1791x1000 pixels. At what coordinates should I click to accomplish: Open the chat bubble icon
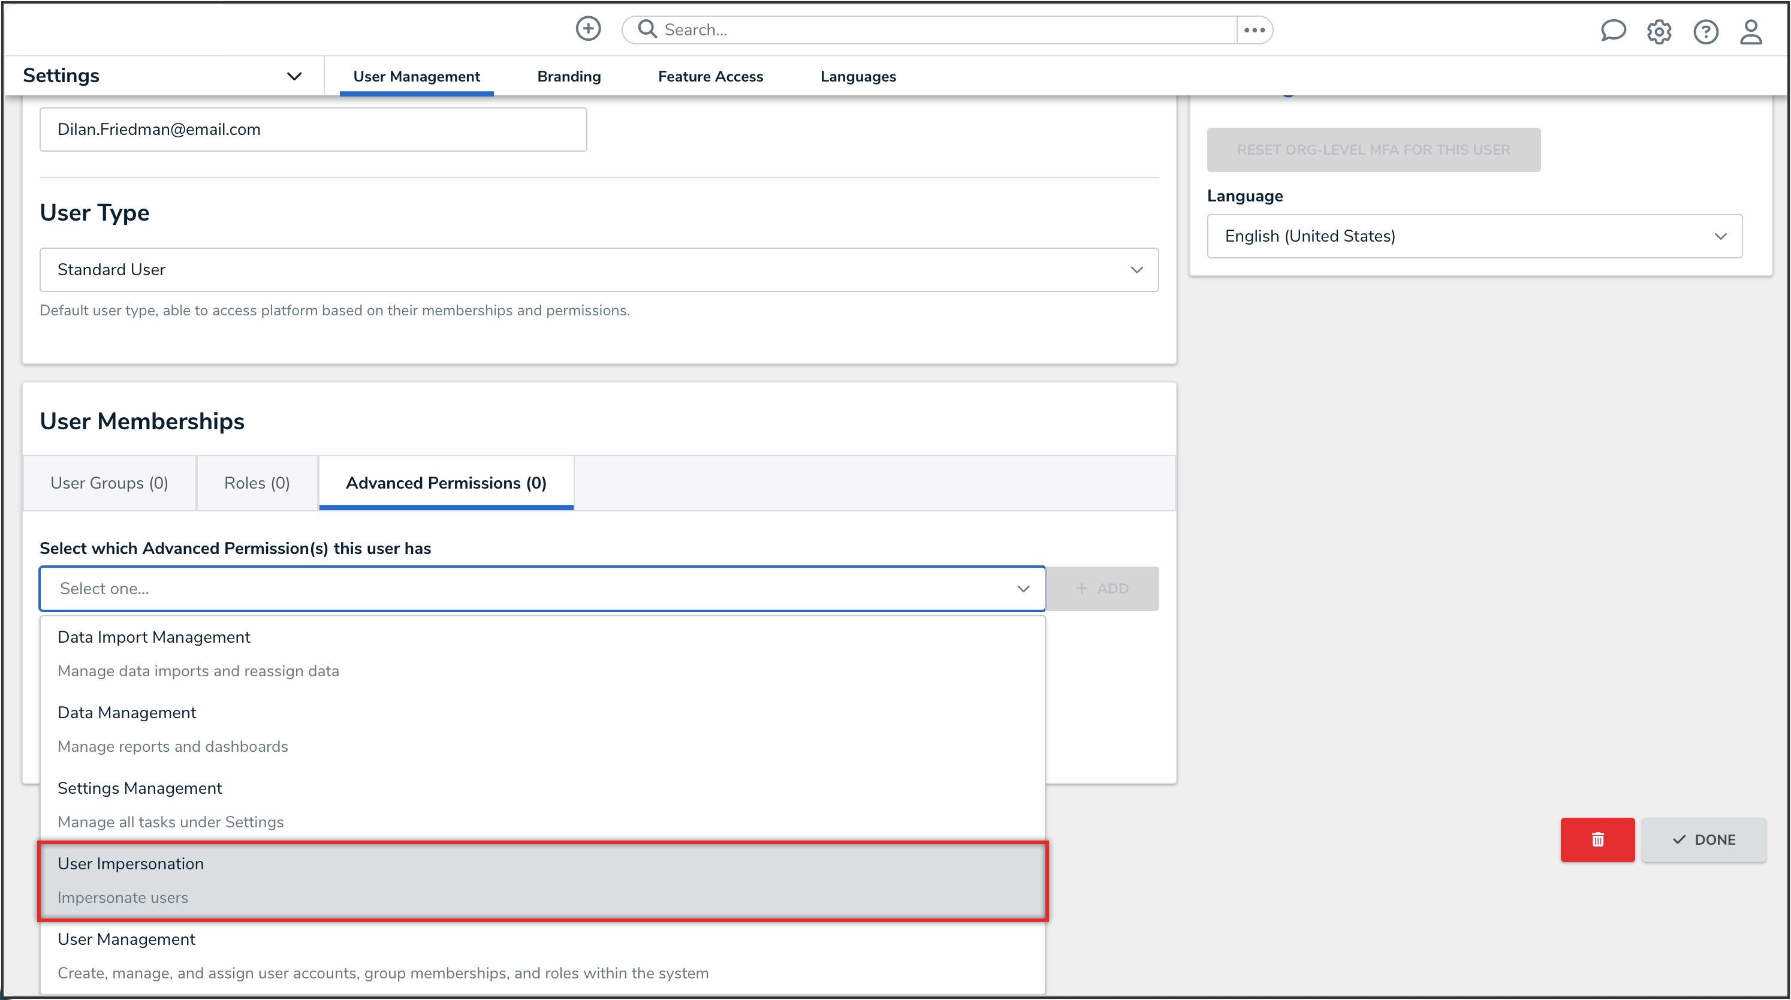click(1612, 31)
